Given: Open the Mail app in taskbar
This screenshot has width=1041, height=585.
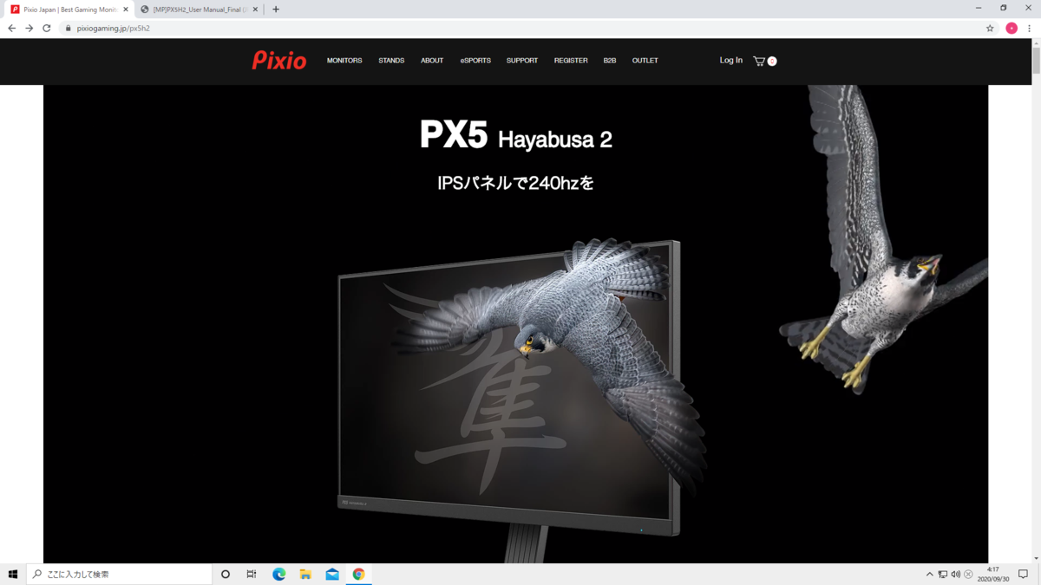Looking at the screenshot, I should 332,574.
